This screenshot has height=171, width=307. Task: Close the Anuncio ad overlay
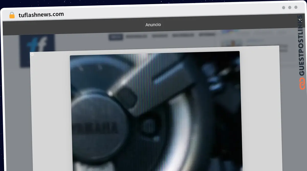point(300,20)
